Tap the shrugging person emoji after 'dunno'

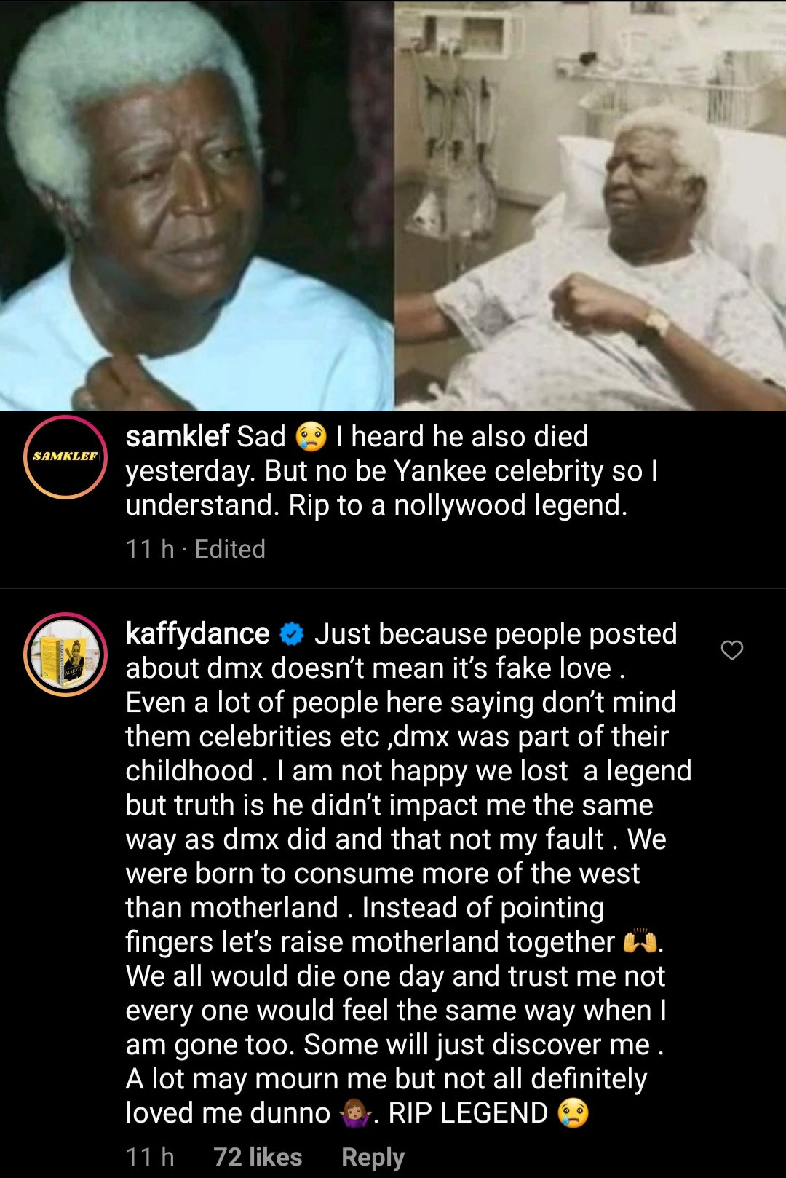tap(356, 1113)
